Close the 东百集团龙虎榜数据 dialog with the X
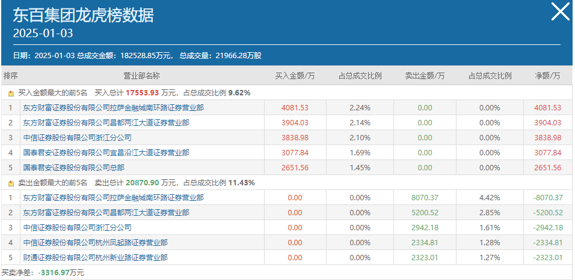 [561, 11]
